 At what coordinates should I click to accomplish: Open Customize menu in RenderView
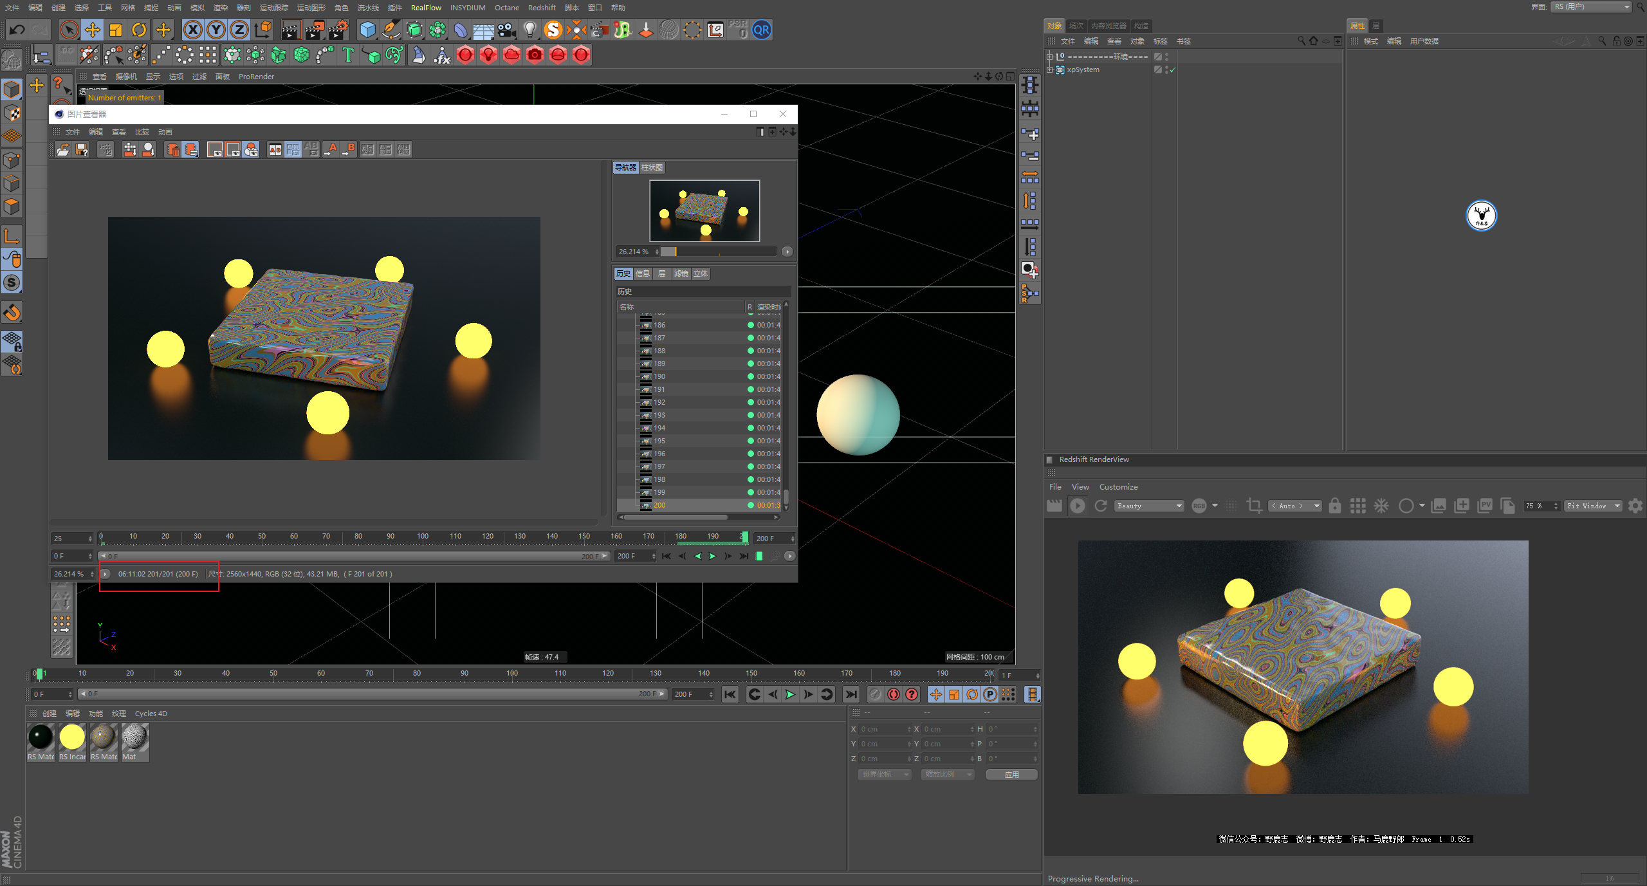click(1118, 487)
